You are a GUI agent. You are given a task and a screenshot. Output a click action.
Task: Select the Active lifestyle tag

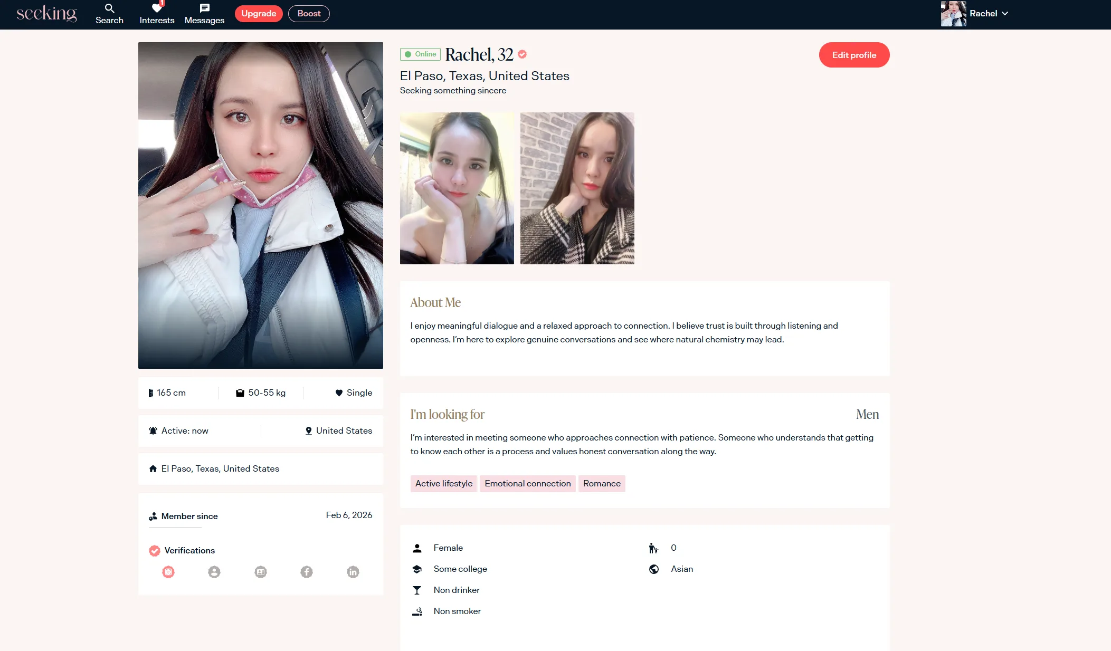pos(443,484)
